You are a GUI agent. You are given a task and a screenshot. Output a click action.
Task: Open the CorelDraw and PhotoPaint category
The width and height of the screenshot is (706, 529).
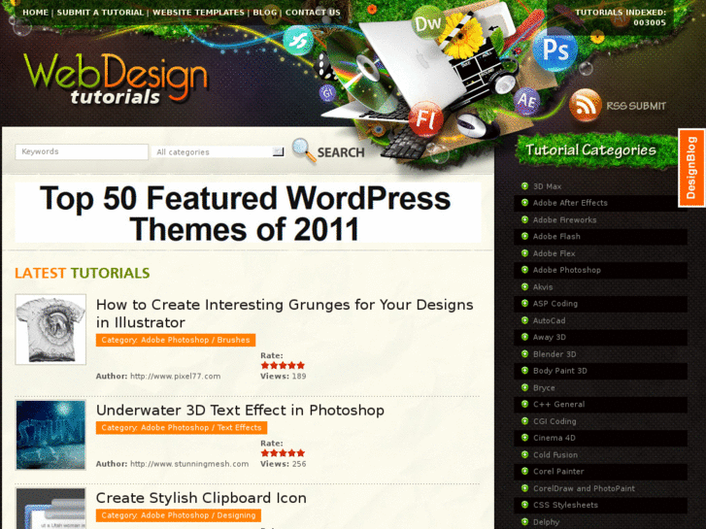(x=584, y=488)
